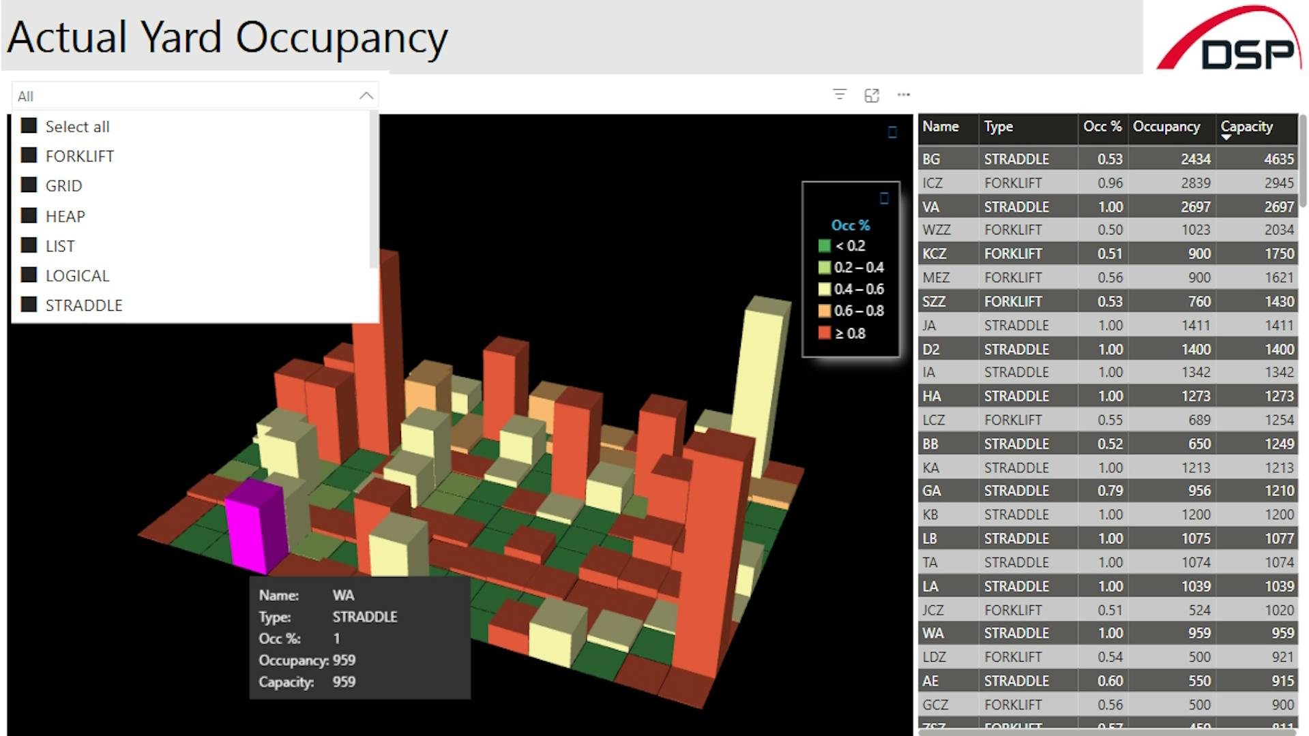Check the HEAP filter option
This screenshot has height=736, width=1309.
coord(29,215)
